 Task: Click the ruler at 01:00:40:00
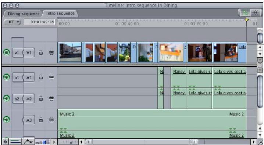tap(127, 24)
